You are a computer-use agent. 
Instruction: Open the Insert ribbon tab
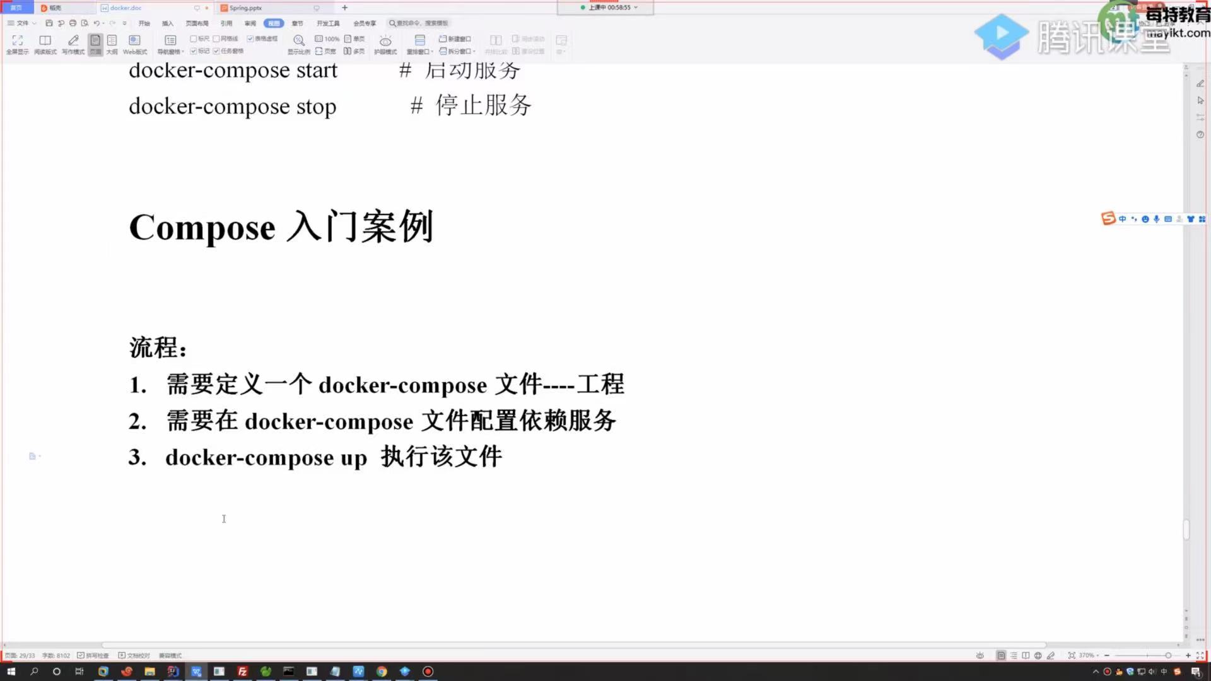167,23
